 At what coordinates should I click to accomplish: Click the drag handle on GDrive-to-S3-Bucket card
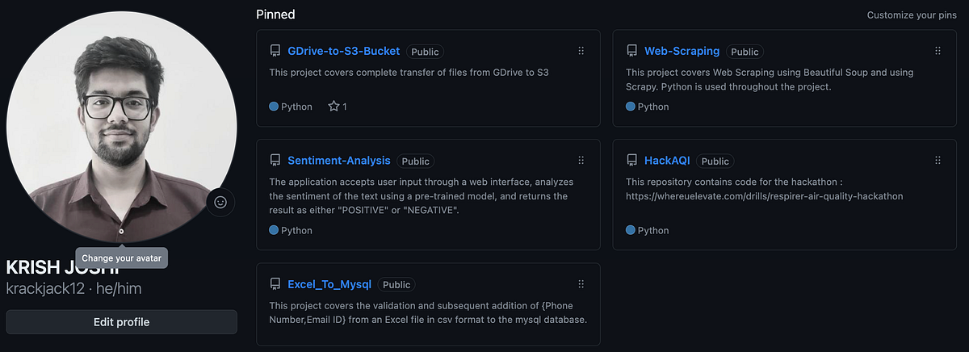[581, 51]
